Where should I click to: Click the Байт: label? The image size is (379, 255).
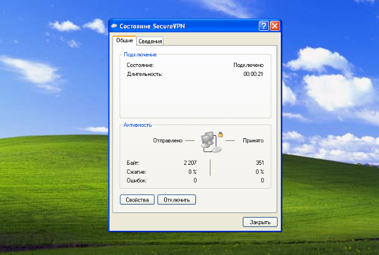(x=133, y=163)
